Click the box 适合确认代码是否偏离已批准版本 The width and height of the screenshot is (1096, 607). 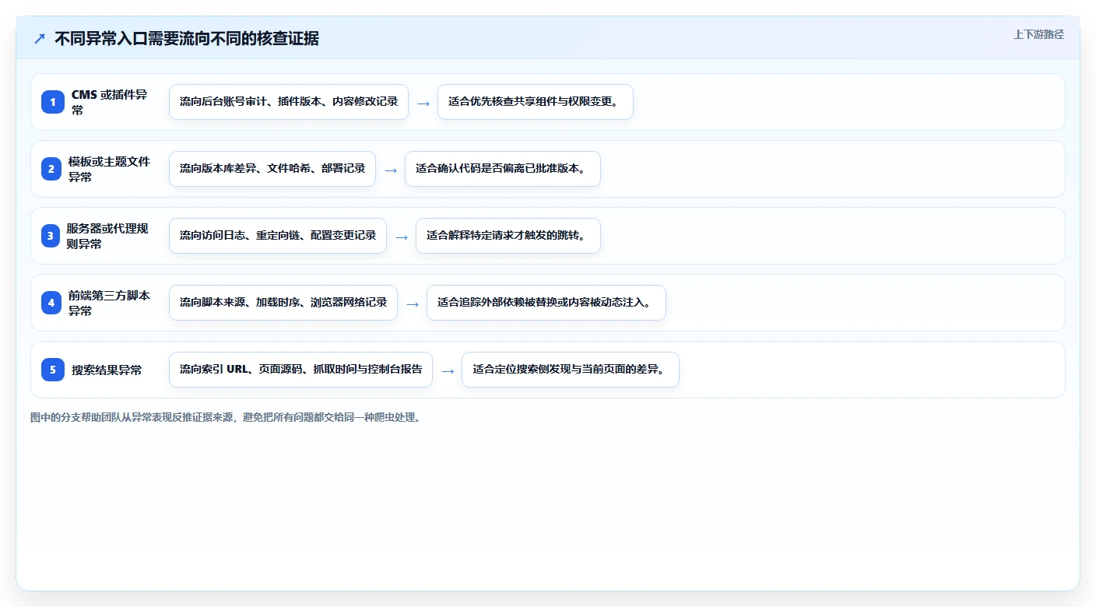coord(503,169)
